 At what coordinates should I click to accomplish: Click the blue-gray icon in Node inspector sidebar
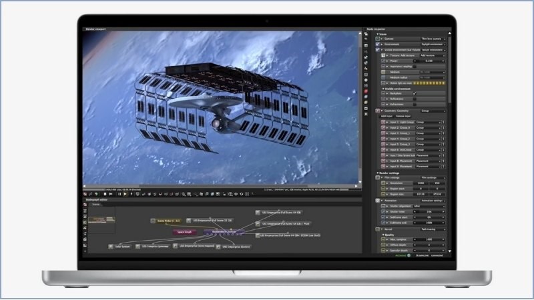(x=366, y=97)
